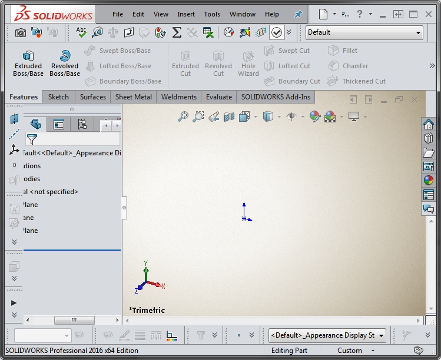
Task: Pin the menu bar with pushpin
Action: tap(298, 14)
